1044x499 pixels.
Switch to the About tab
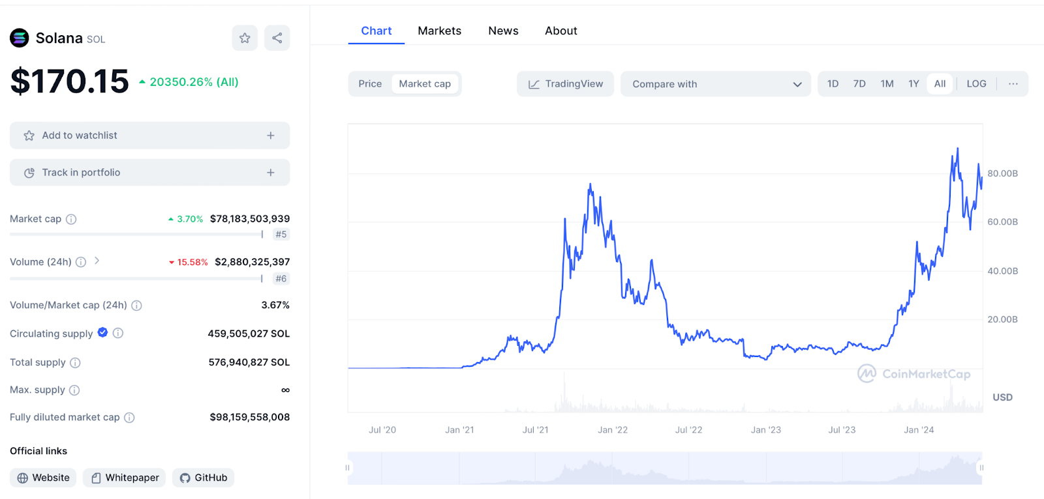[x=561, y=31]
